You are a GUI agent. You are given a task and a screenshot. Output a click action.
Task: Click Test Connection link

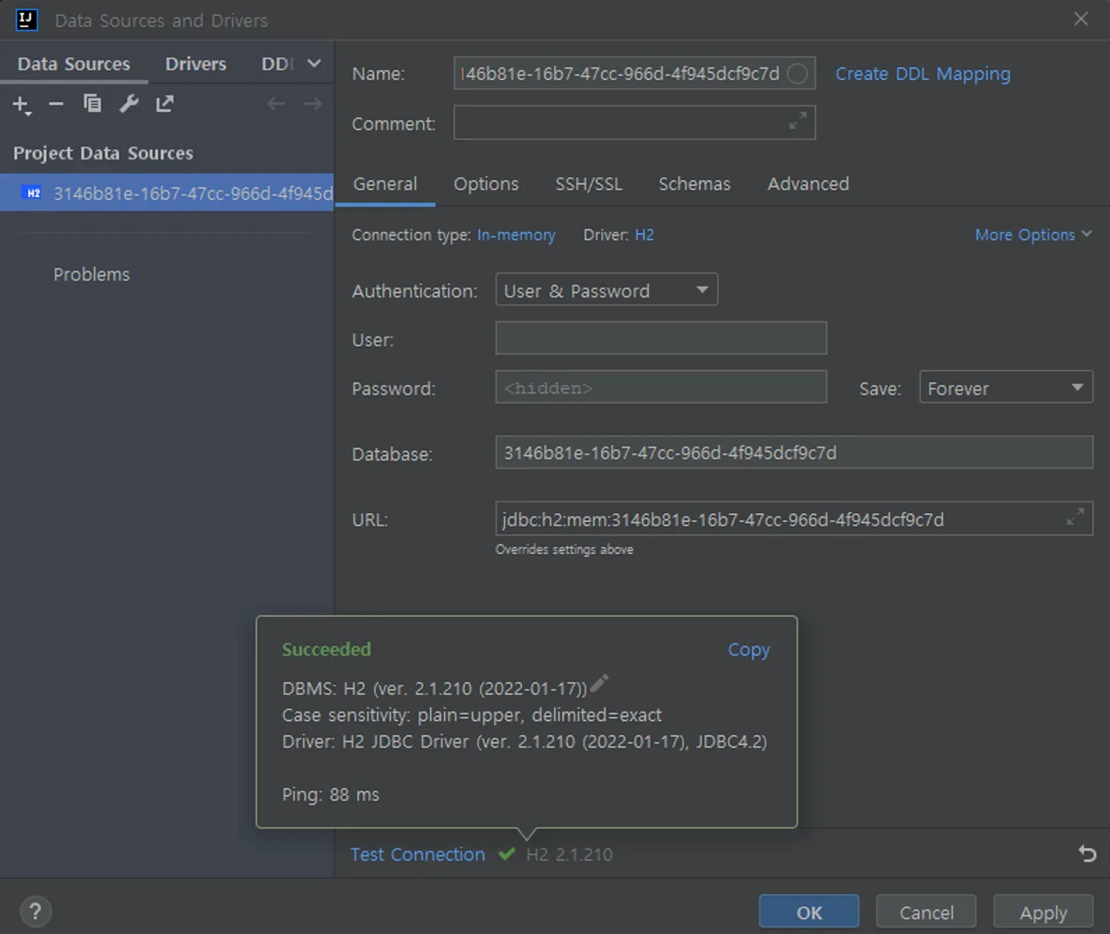(417, 854)
